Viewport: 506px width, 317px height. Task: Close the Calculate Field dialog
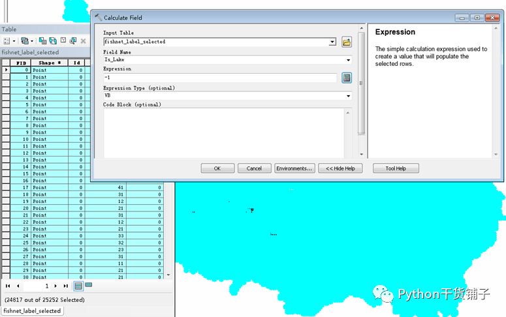click(x=492, y=18)
